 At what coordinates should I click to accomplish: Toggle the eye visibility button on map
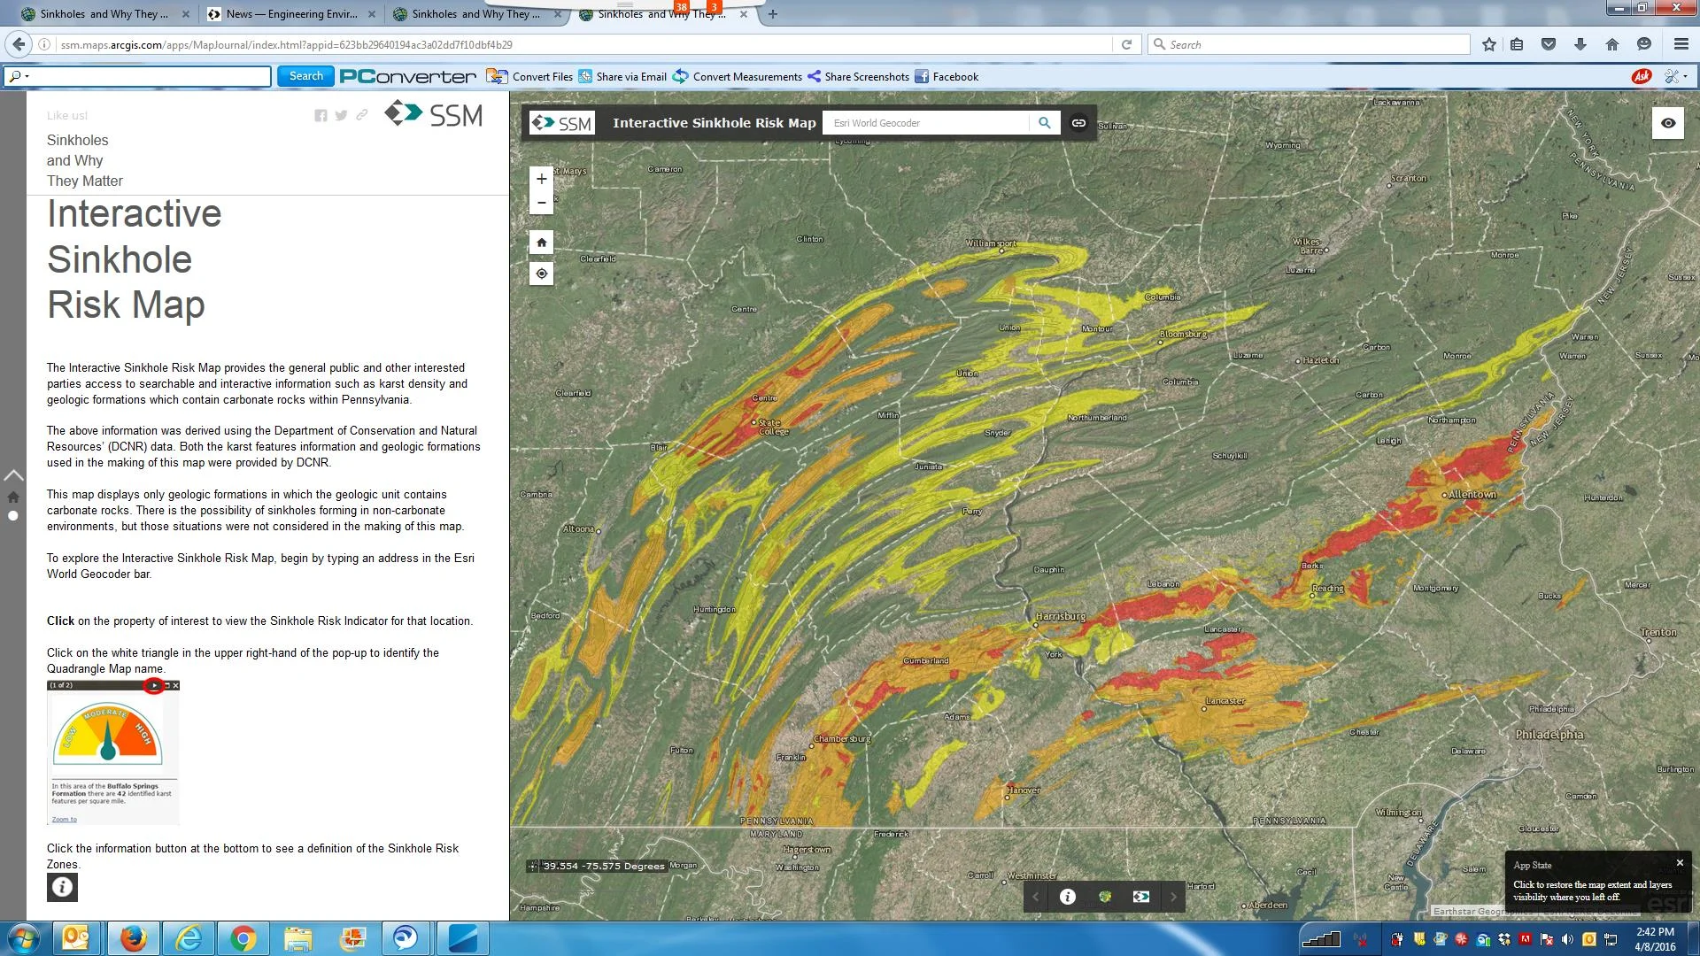tap(1668, 123)
